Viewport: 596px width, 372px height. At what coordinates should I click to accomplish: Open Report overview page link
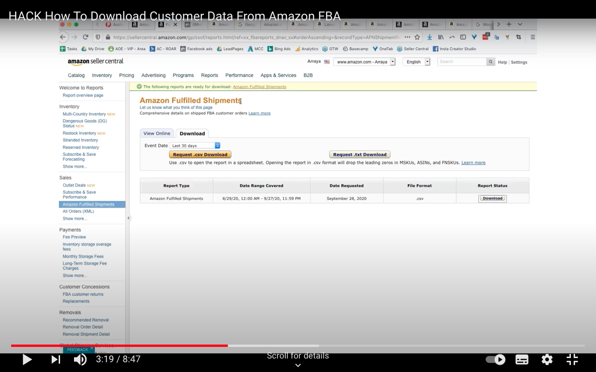pos(83,95)
